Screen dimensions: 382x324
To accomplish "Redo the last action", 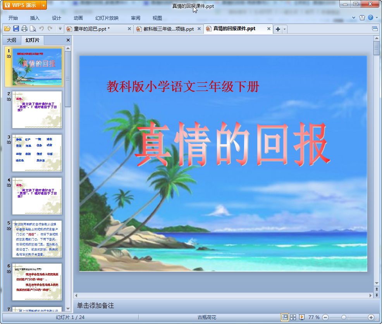I will (x=50, y=29).
